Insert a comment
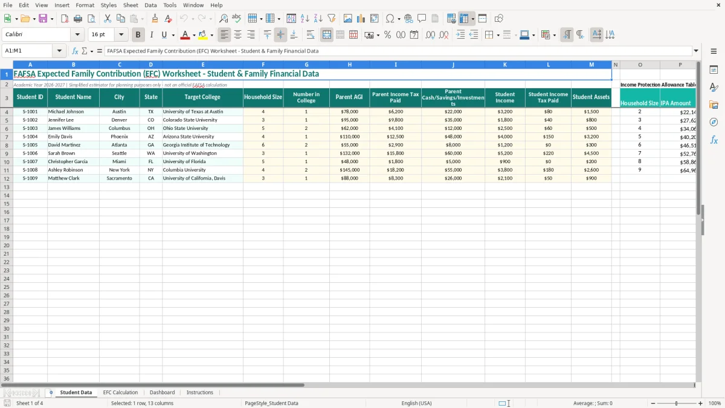This screenshot has height=408, width=725. [x=422, y=19]
